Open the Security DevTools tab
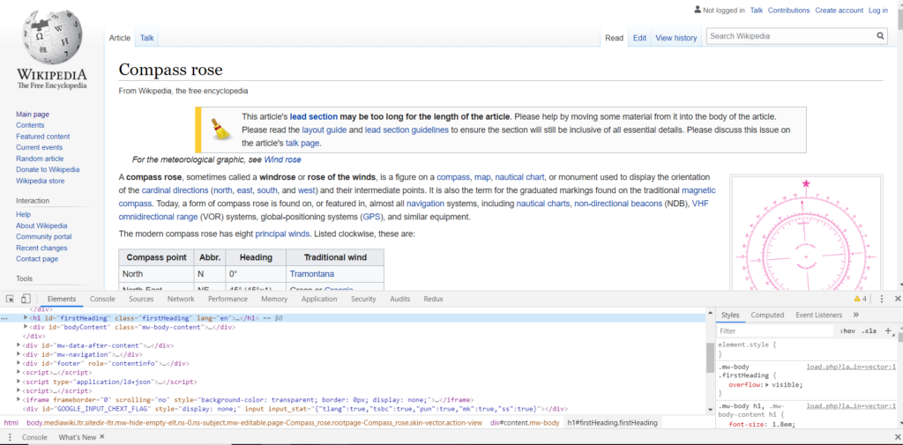903x445 pixels. coord(363,299)
